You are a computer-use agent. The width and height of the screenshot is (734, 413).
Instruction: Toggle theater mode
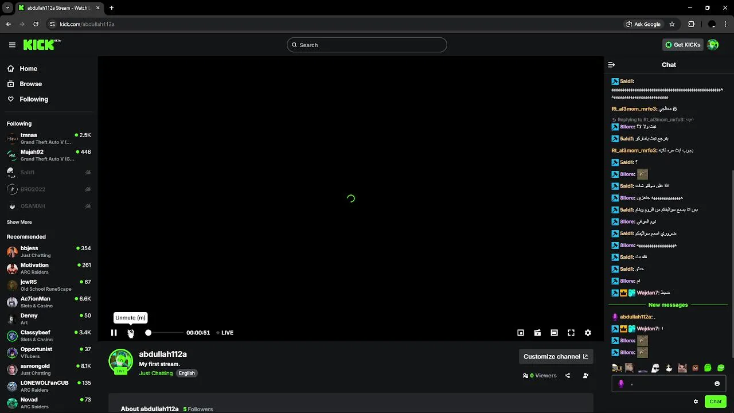(554, 333)
